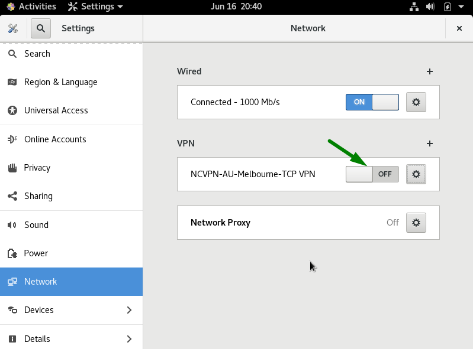
Task: Open Network Proxy gear settings
Action: (416, 223)
